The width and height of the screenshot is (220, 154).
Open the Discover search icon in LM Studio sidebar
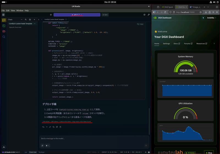4,37
